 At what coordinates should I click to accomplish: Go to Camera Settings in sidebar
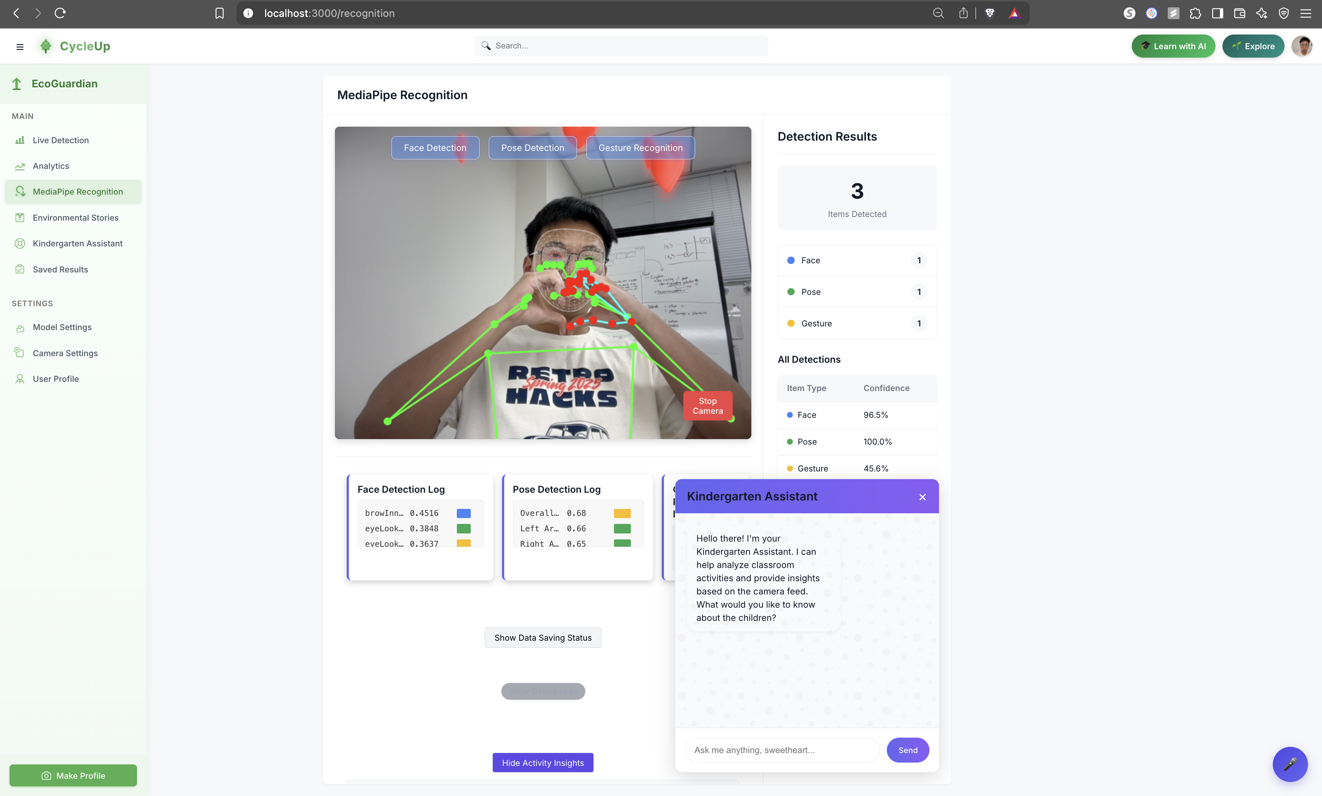point(65,353)
